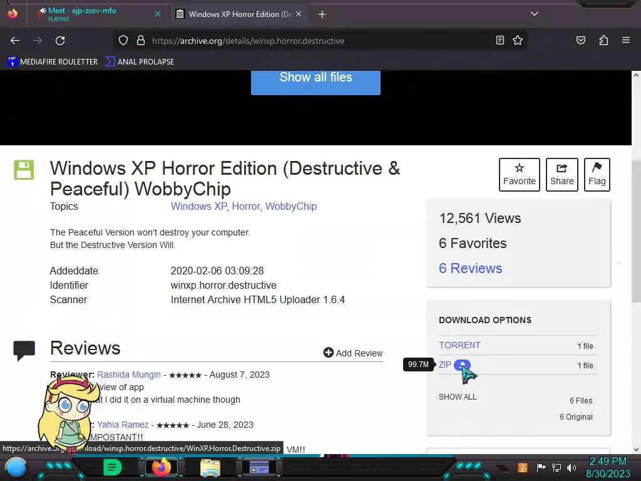Click the Firefox taskbar icon
Screen dimensions: 641x481
161,467
